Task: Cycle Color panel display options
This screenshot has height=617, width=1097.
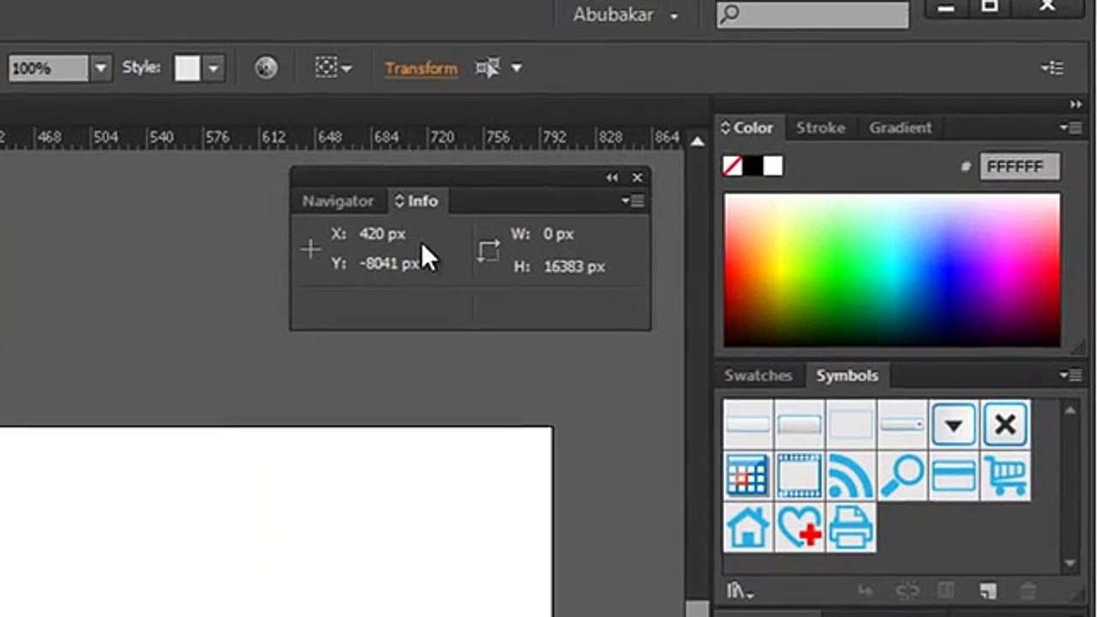Action: pyautogui.click(x=725, y=128)
